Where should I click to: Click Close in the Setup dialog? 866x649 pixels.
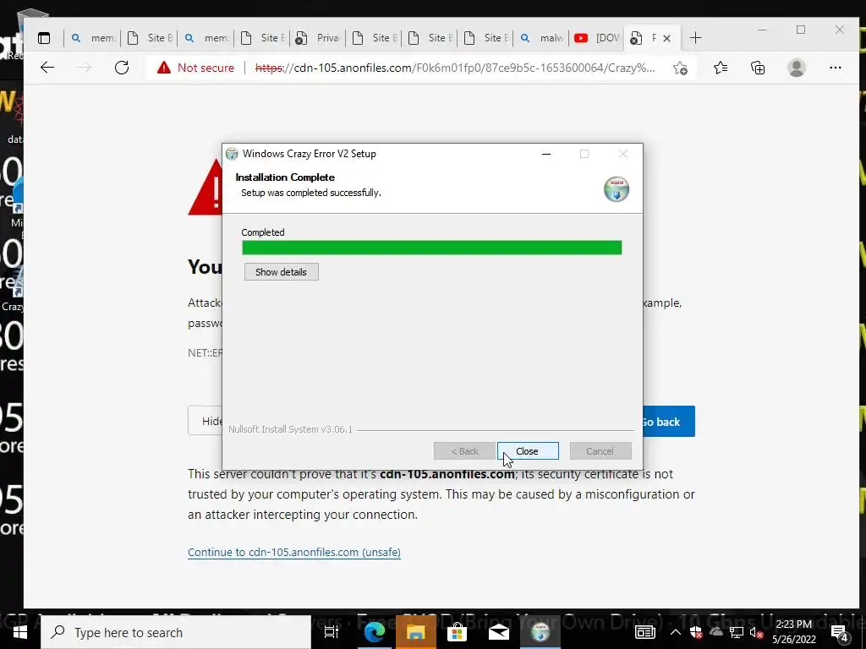tap(528, 451)
